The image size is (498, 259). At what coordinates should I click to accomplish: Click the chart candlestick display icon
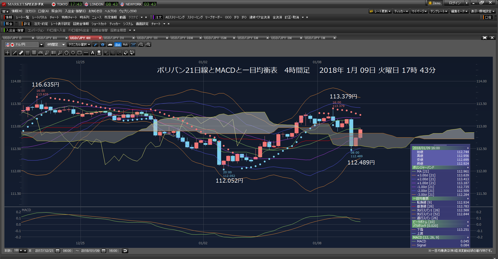click(133, 45)
